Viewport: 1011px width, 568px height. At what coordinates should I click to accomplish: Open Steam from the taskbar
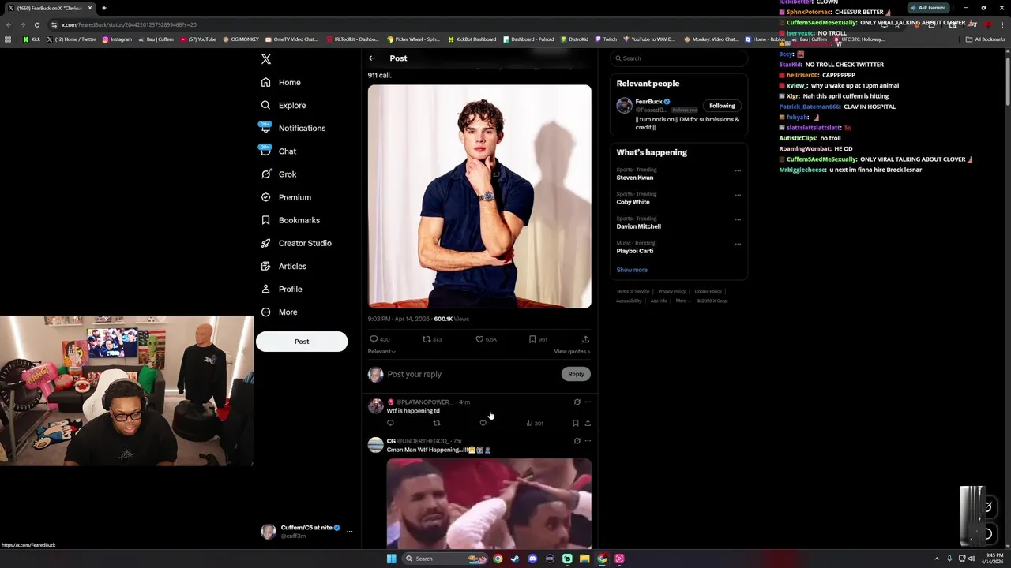[x=515, y=559]
